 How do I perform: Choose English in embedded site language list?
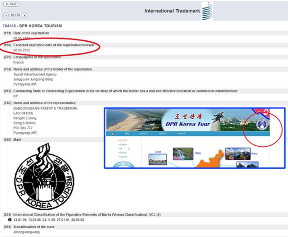[x=123, y=145]
